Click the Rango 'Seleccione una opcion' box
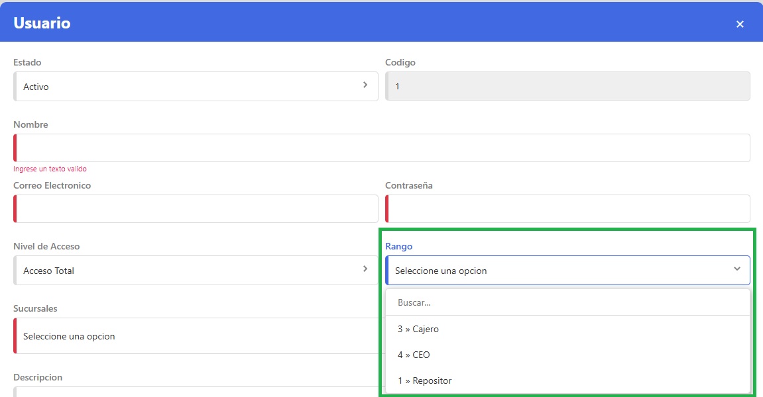This screenshot has width=763, height=397. (557, 271)
